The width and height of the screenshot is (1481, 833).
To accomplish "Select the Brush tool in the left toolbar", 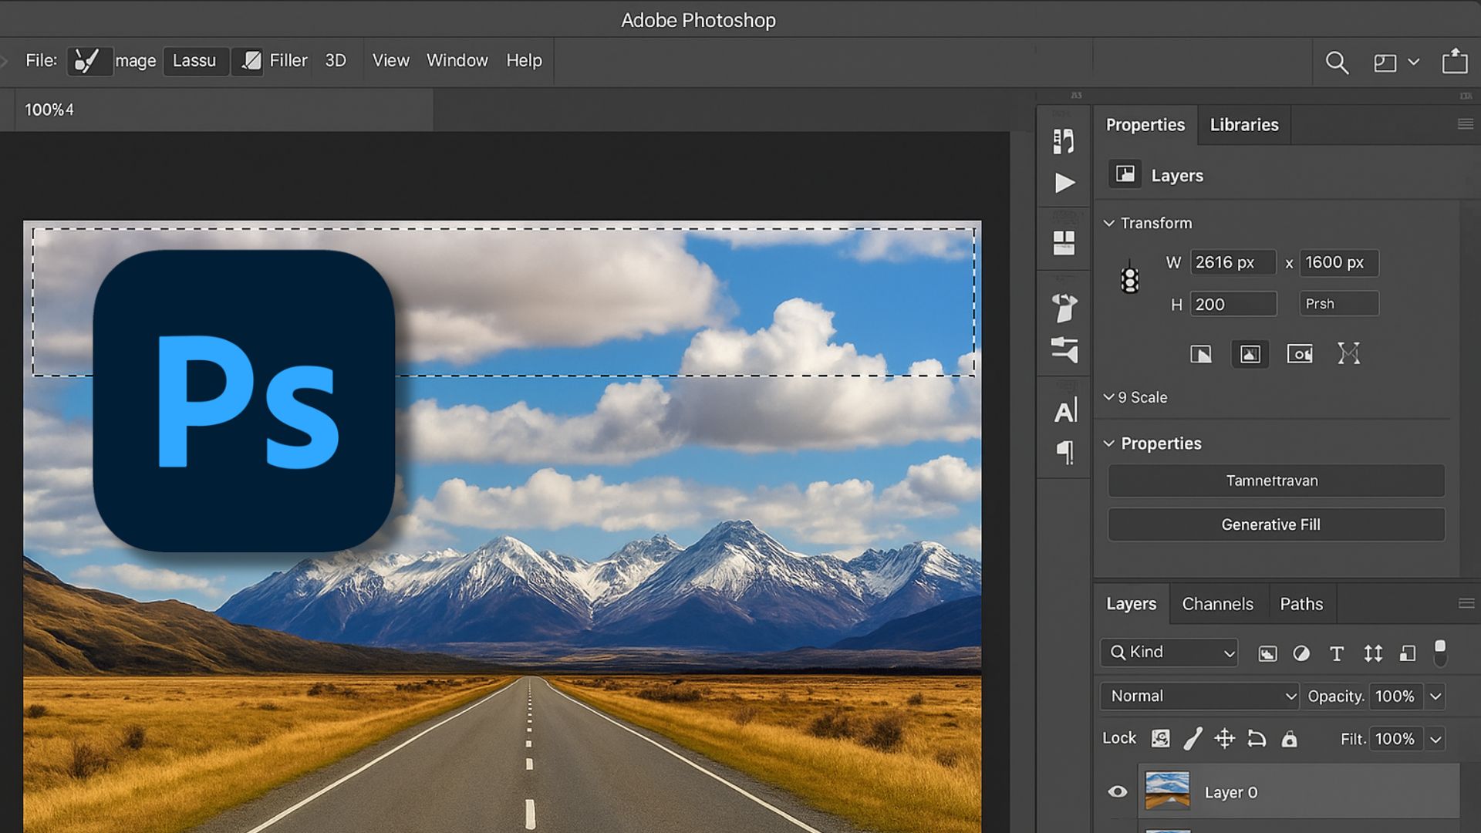I will point(89,60).
